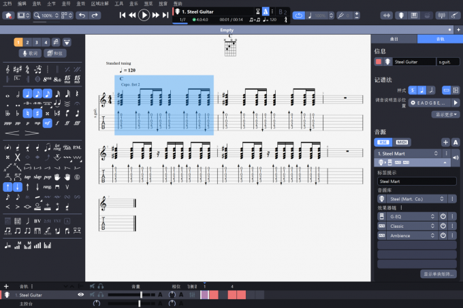463x308 pixels.
Task: Toggle Steel Guitar track visibility eye
Action: pyautogui.click(x=81, y=294)
